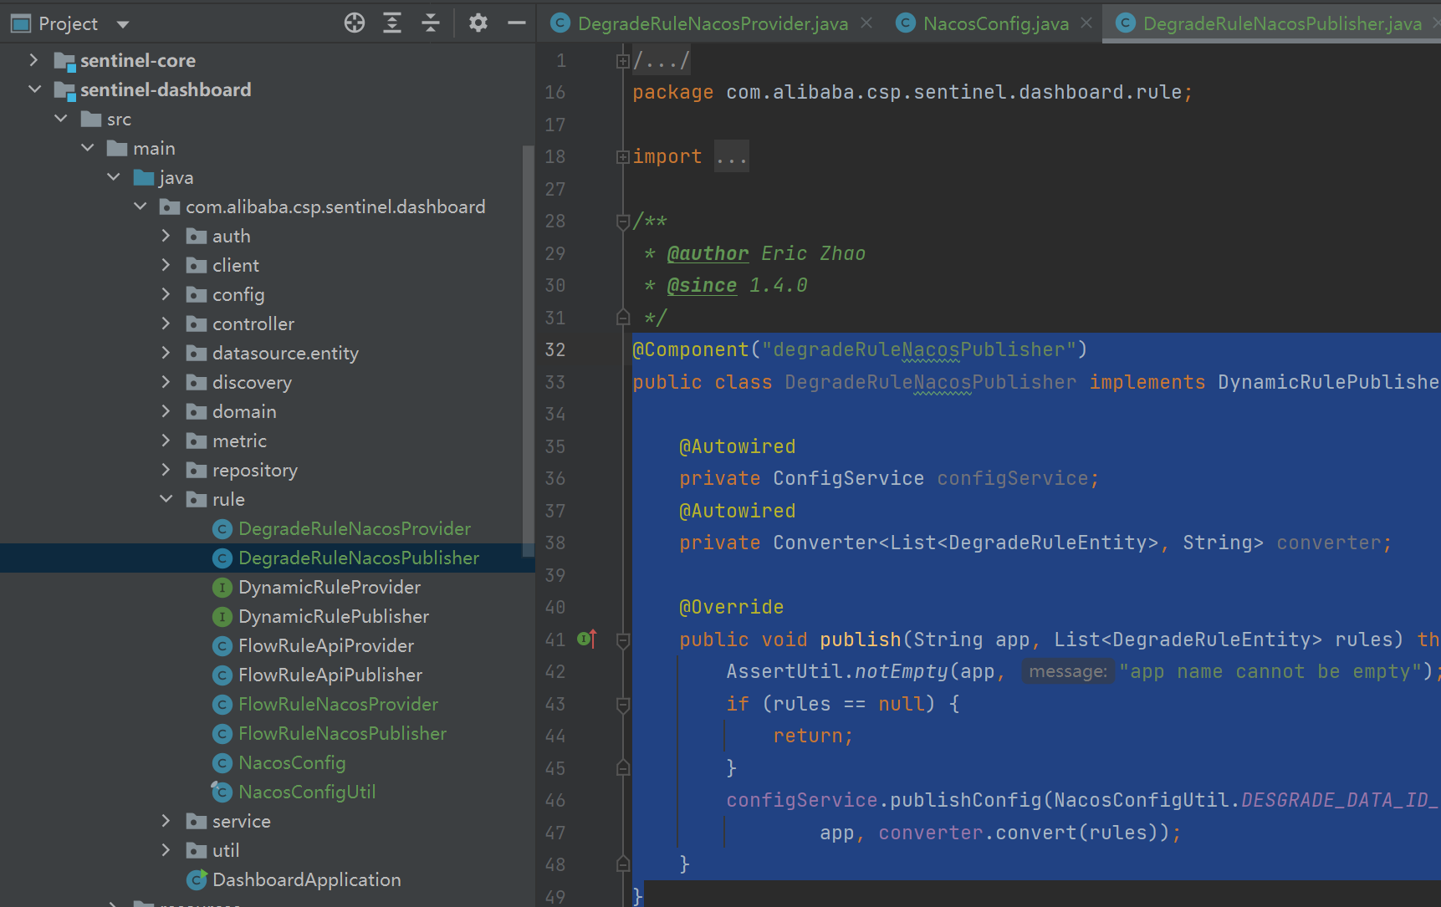
Task: Click the Collapse All toolbar icon
Action: tap(431, 23)
